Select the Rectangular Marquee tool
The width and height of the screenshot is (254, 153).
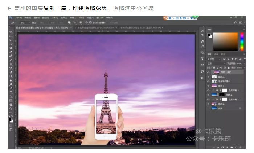tap(11, 36)
